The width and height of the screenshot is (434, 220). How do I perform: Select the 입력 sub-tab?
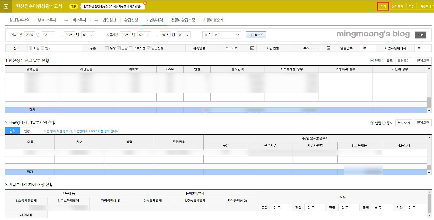[12, 131]
